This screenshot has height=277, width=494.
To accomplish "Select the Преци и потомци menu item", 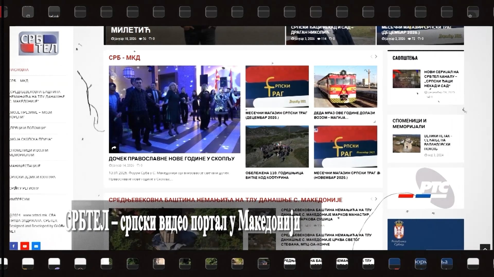I will coord(28,128).
